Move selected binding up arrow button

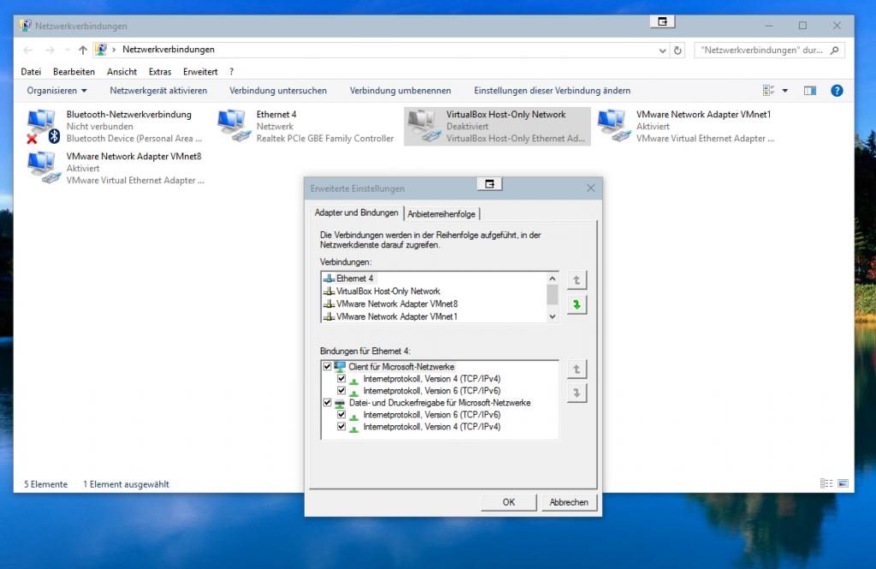pyautogui.click(x=577, y=370)
